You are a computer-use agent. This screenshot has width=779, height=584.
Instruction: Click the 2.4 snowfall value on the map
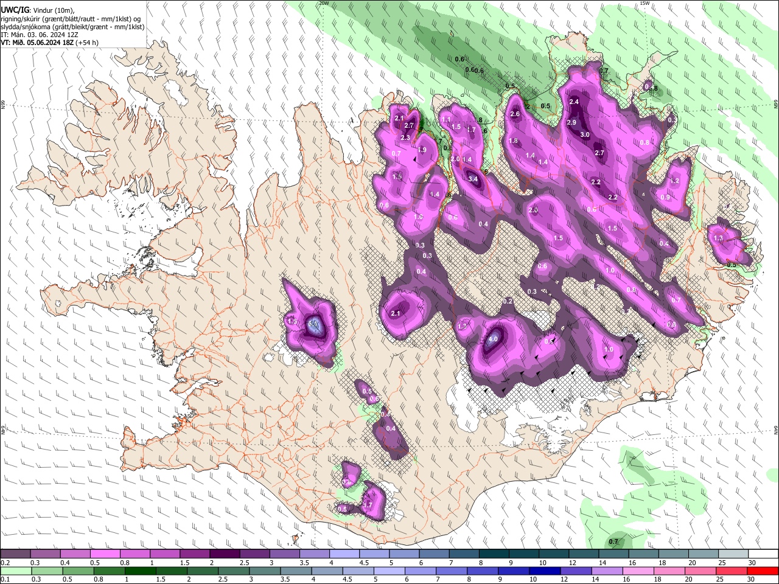click(x=574, y=102)
